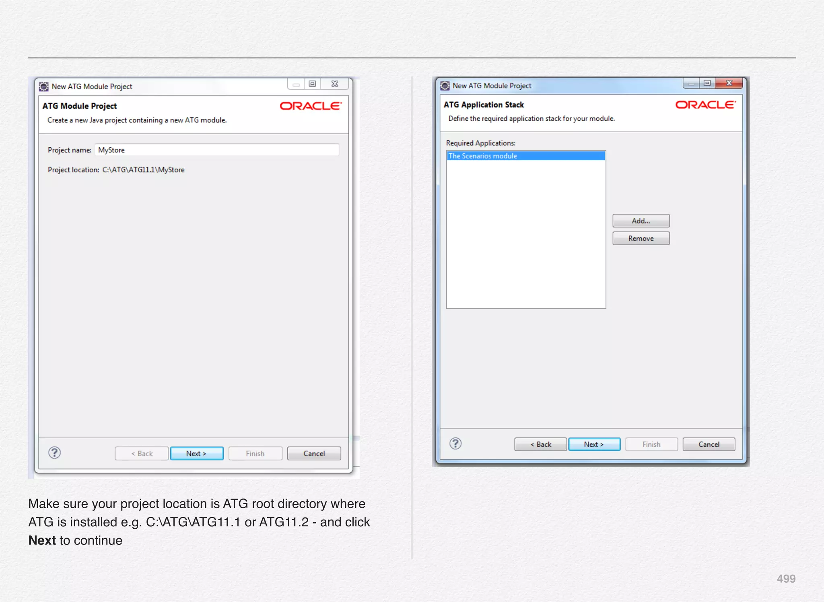Go Back in the ATG Application Stack dialog
The height and width of the screenshot is (602, 824).
(x=541, y=444)
